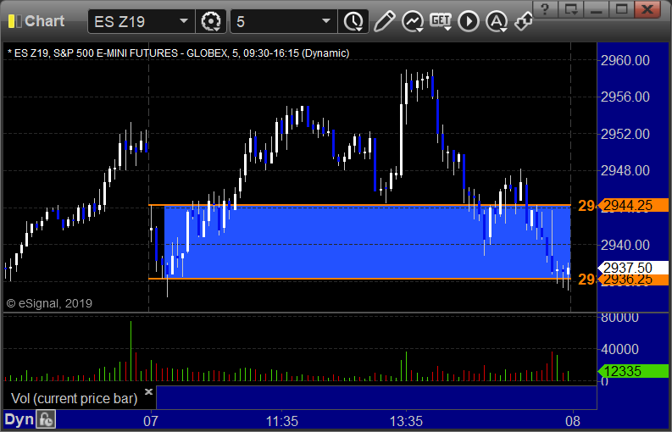
Task: Open the window options menu icon
Action: click(570, 9)
